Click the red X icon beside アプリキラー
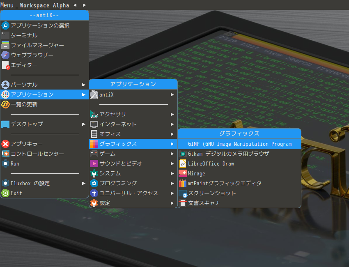 click(5, 144)
